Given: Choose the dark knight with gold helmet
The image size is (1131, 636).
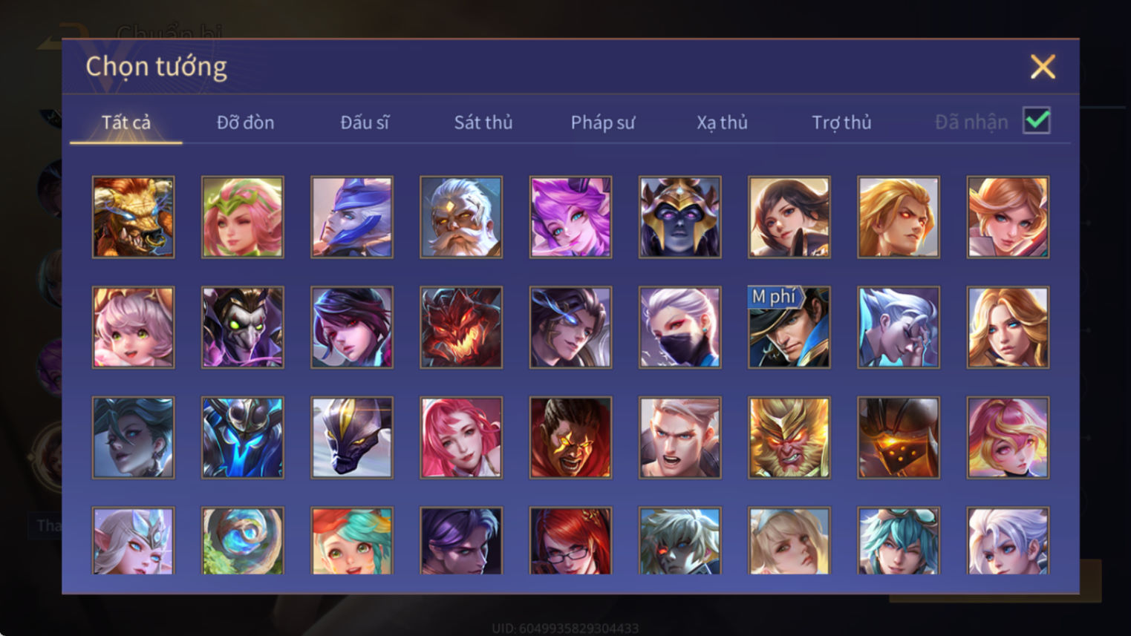Looking at the screenshot, I should 679,217.
